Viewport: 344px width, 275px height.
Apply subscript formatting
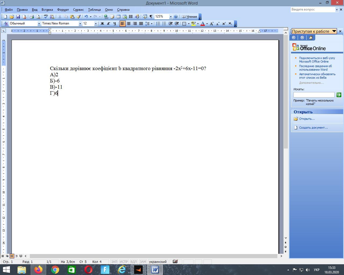pyautogui.click(x=230, y=24)
